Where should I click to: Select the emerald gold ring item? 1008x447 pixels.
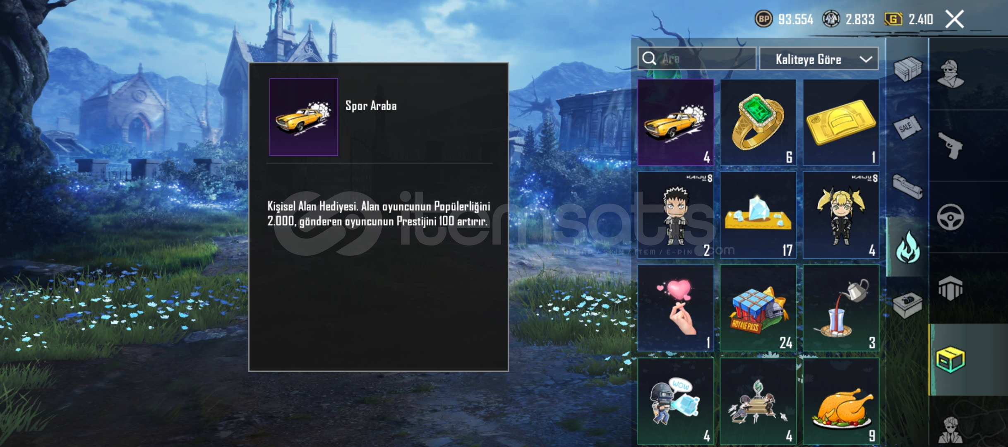[x=758, y=123]
